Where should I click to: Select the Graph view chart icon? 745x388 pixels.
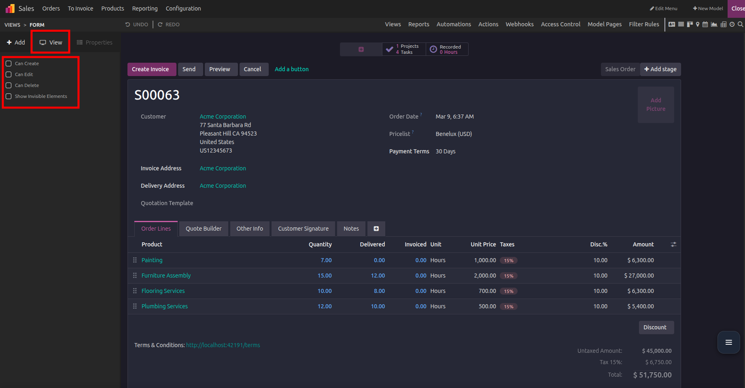714,24
